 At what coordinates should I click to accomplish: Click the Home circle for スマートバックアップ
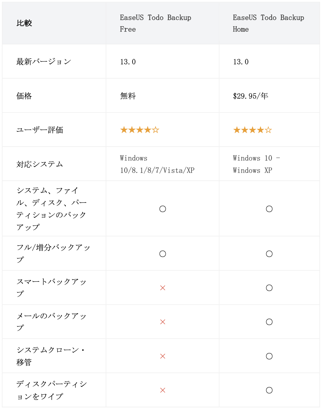pos(269,288)
